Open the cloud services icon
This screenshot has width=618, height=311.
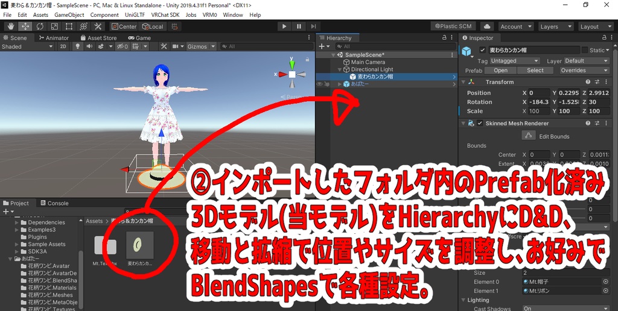pos(487,27)
